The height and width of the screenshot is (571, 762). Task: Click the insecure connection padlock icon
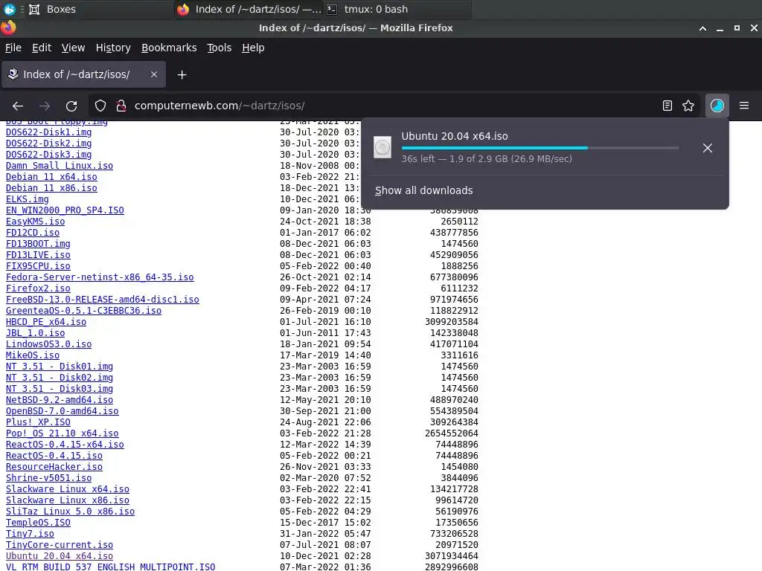[x=121, y=106]
